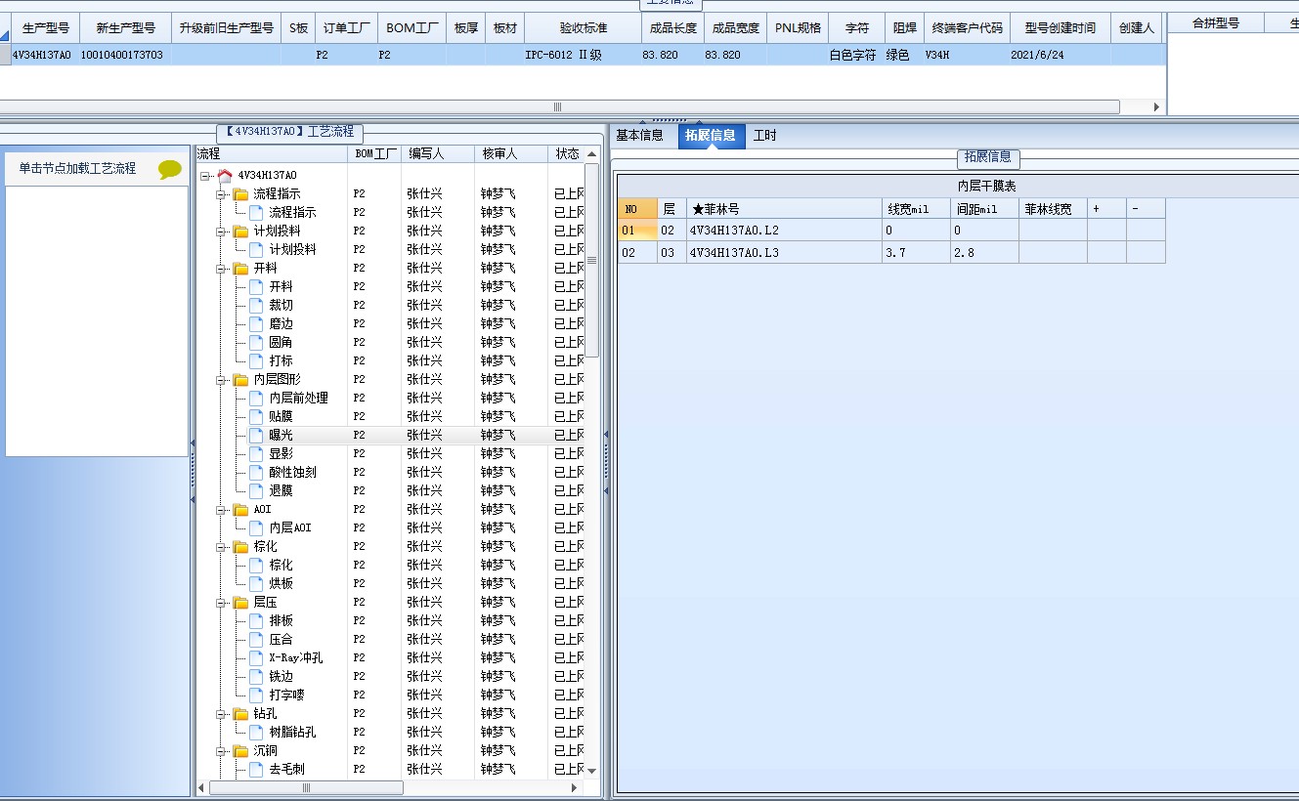Click the document icon of 排板

[x=256, y=620]
